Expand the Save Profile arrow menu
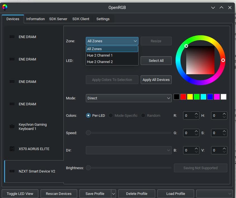Screen dimensions: 236x198 [x=114, y=194]
